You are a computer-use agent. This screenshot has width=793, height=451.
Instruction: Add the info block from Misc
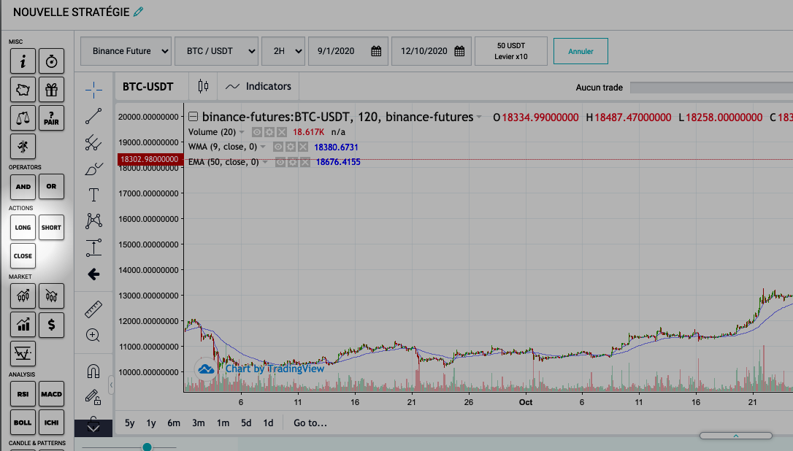pos(23,62)
